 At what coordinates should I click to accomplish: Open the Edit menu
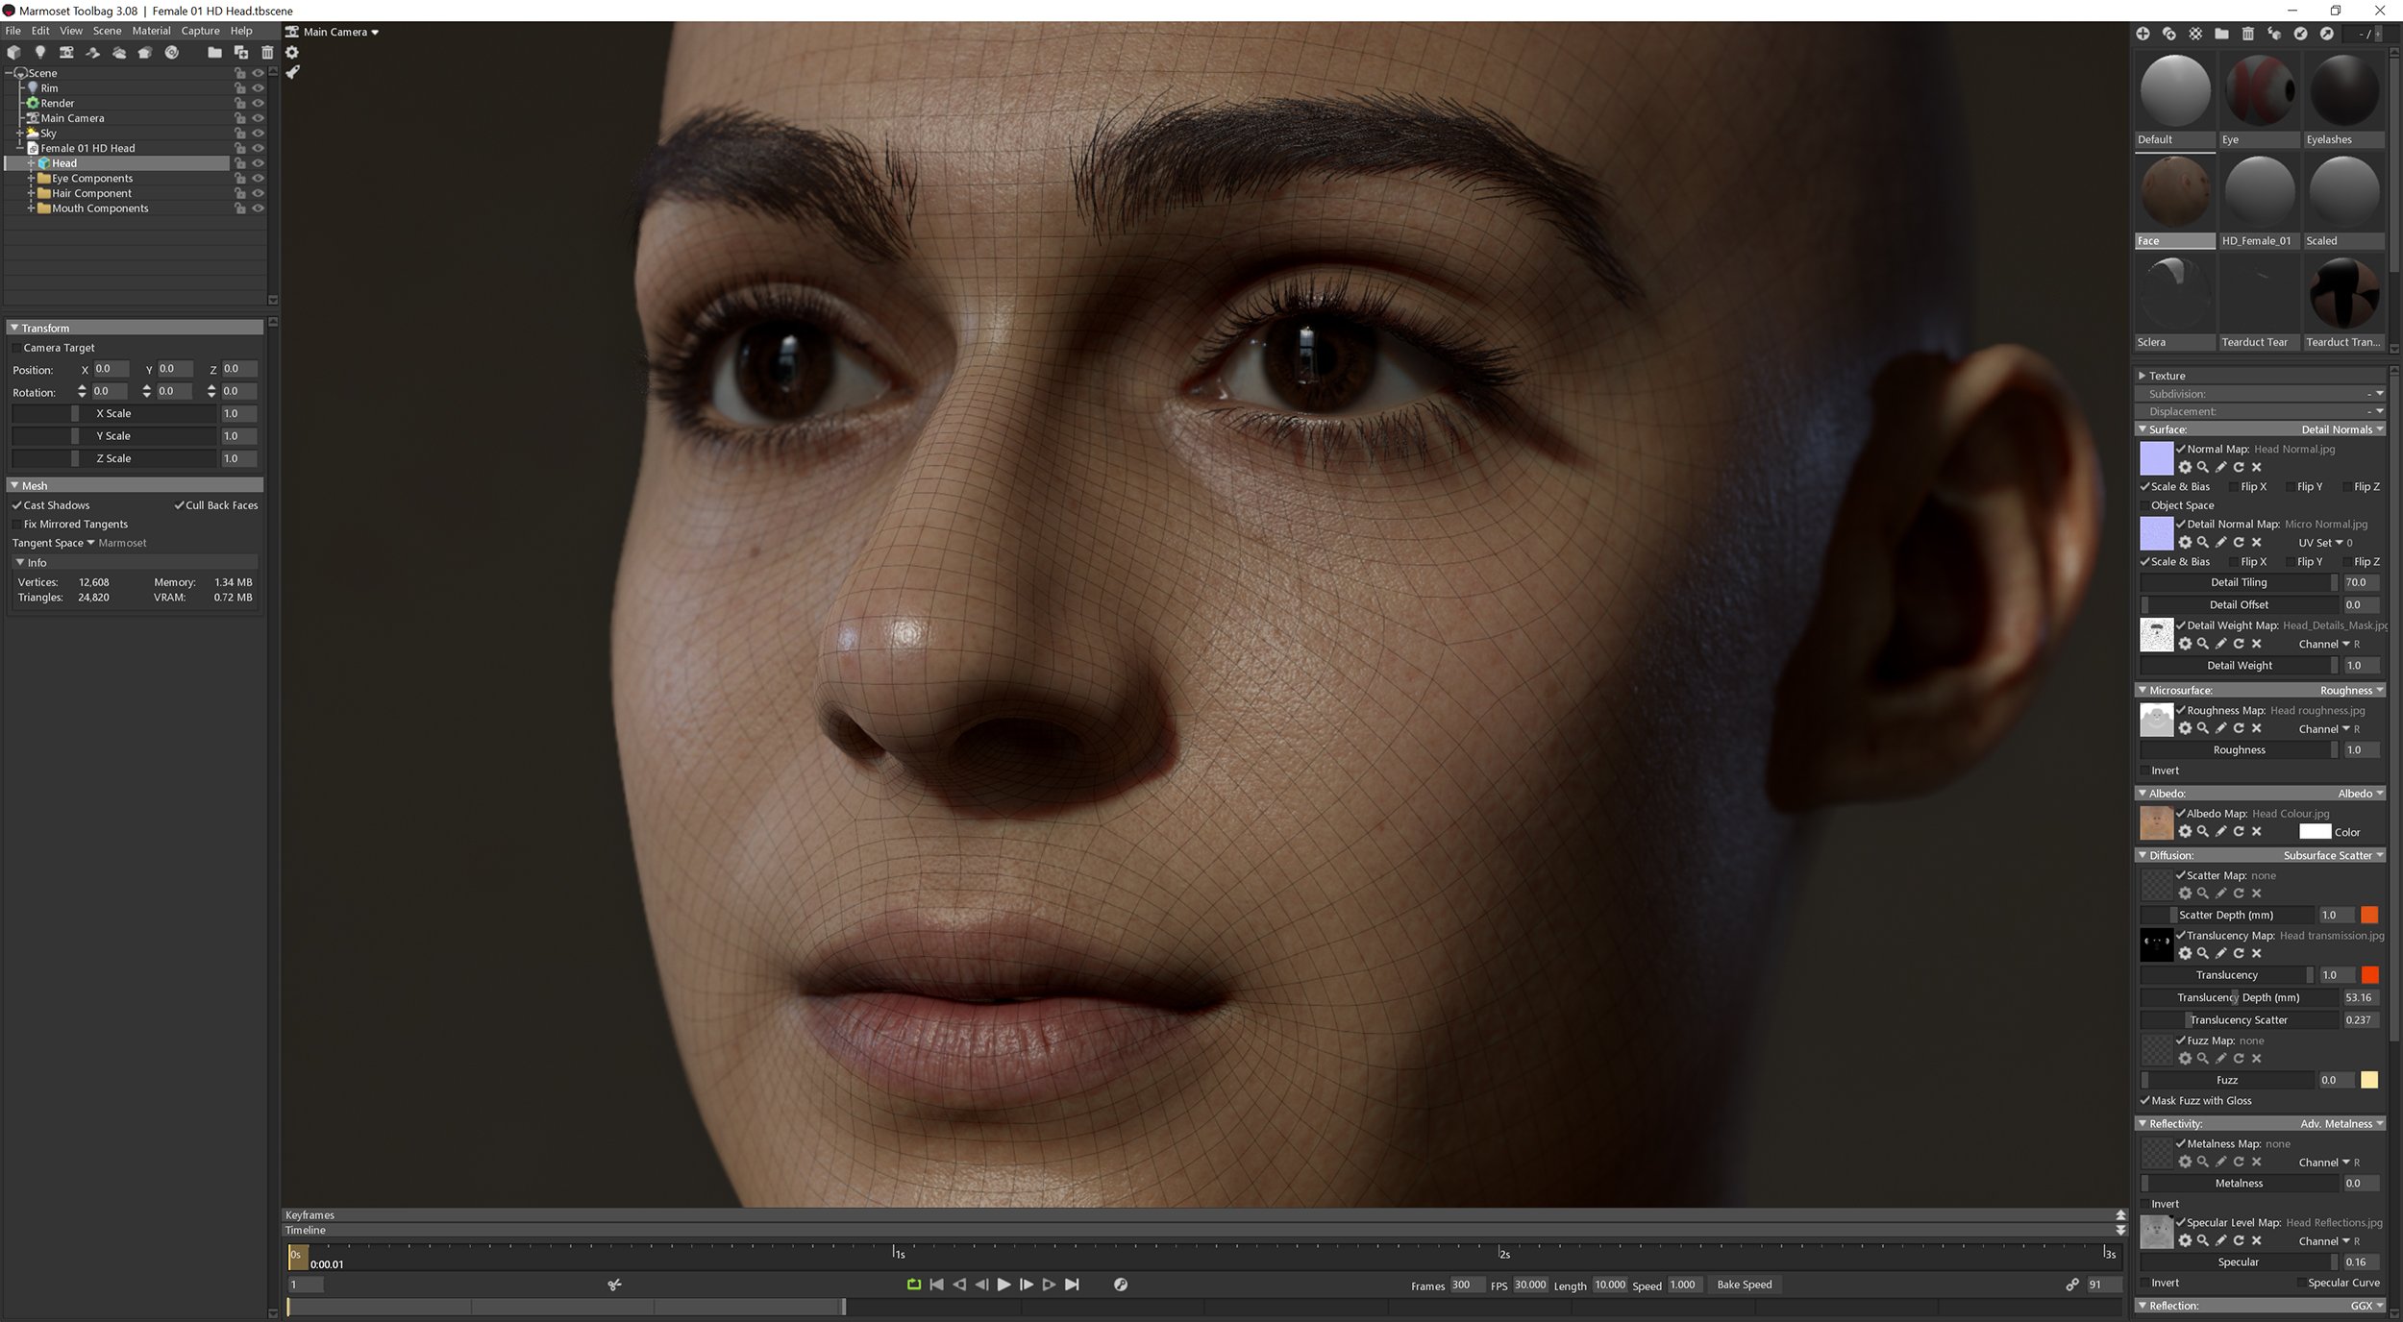[40, 31]
